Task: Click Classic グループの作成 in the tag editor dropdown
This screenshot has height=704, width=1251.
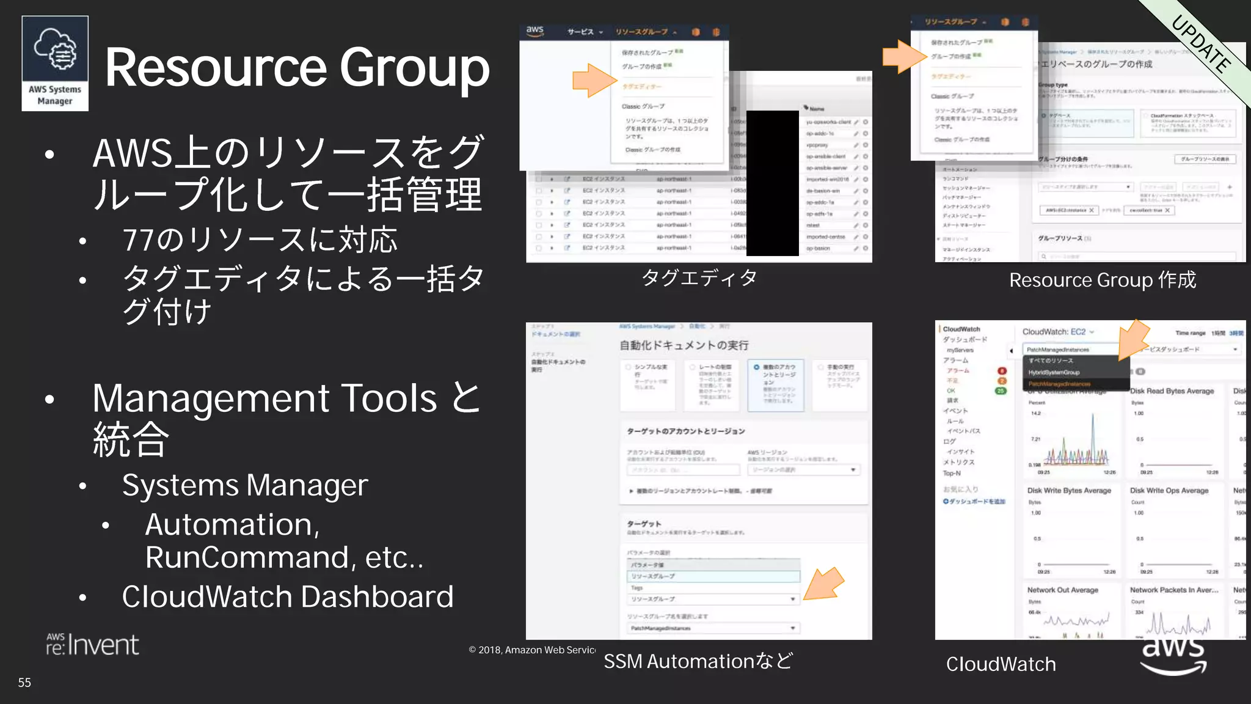Action: pyautogui.click(x=652, y=150)
